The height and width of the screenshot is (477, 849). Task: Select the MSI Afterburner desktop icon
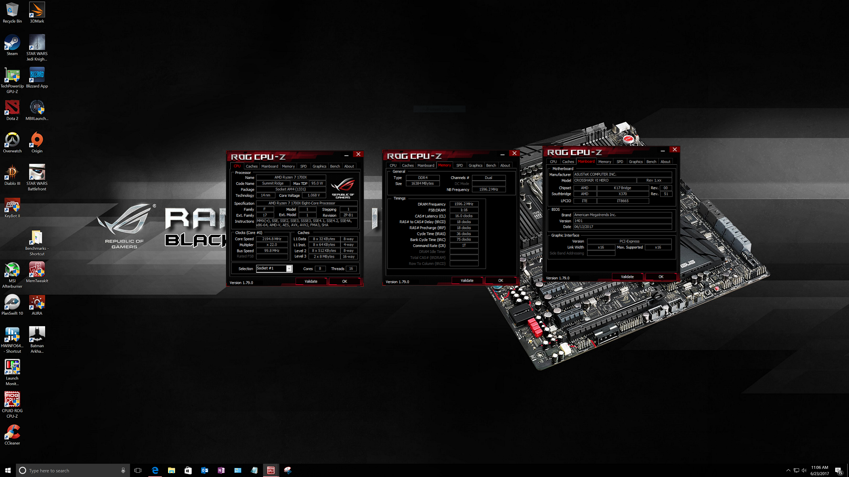(x=12, y=275)
